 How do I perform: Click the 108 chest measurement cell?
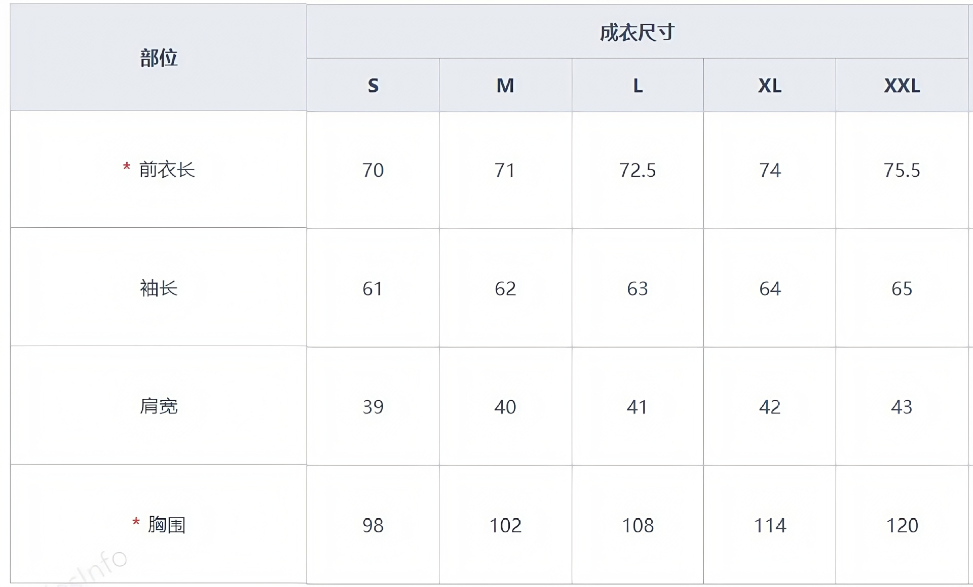pyautogui.click(x=638, y=526)
